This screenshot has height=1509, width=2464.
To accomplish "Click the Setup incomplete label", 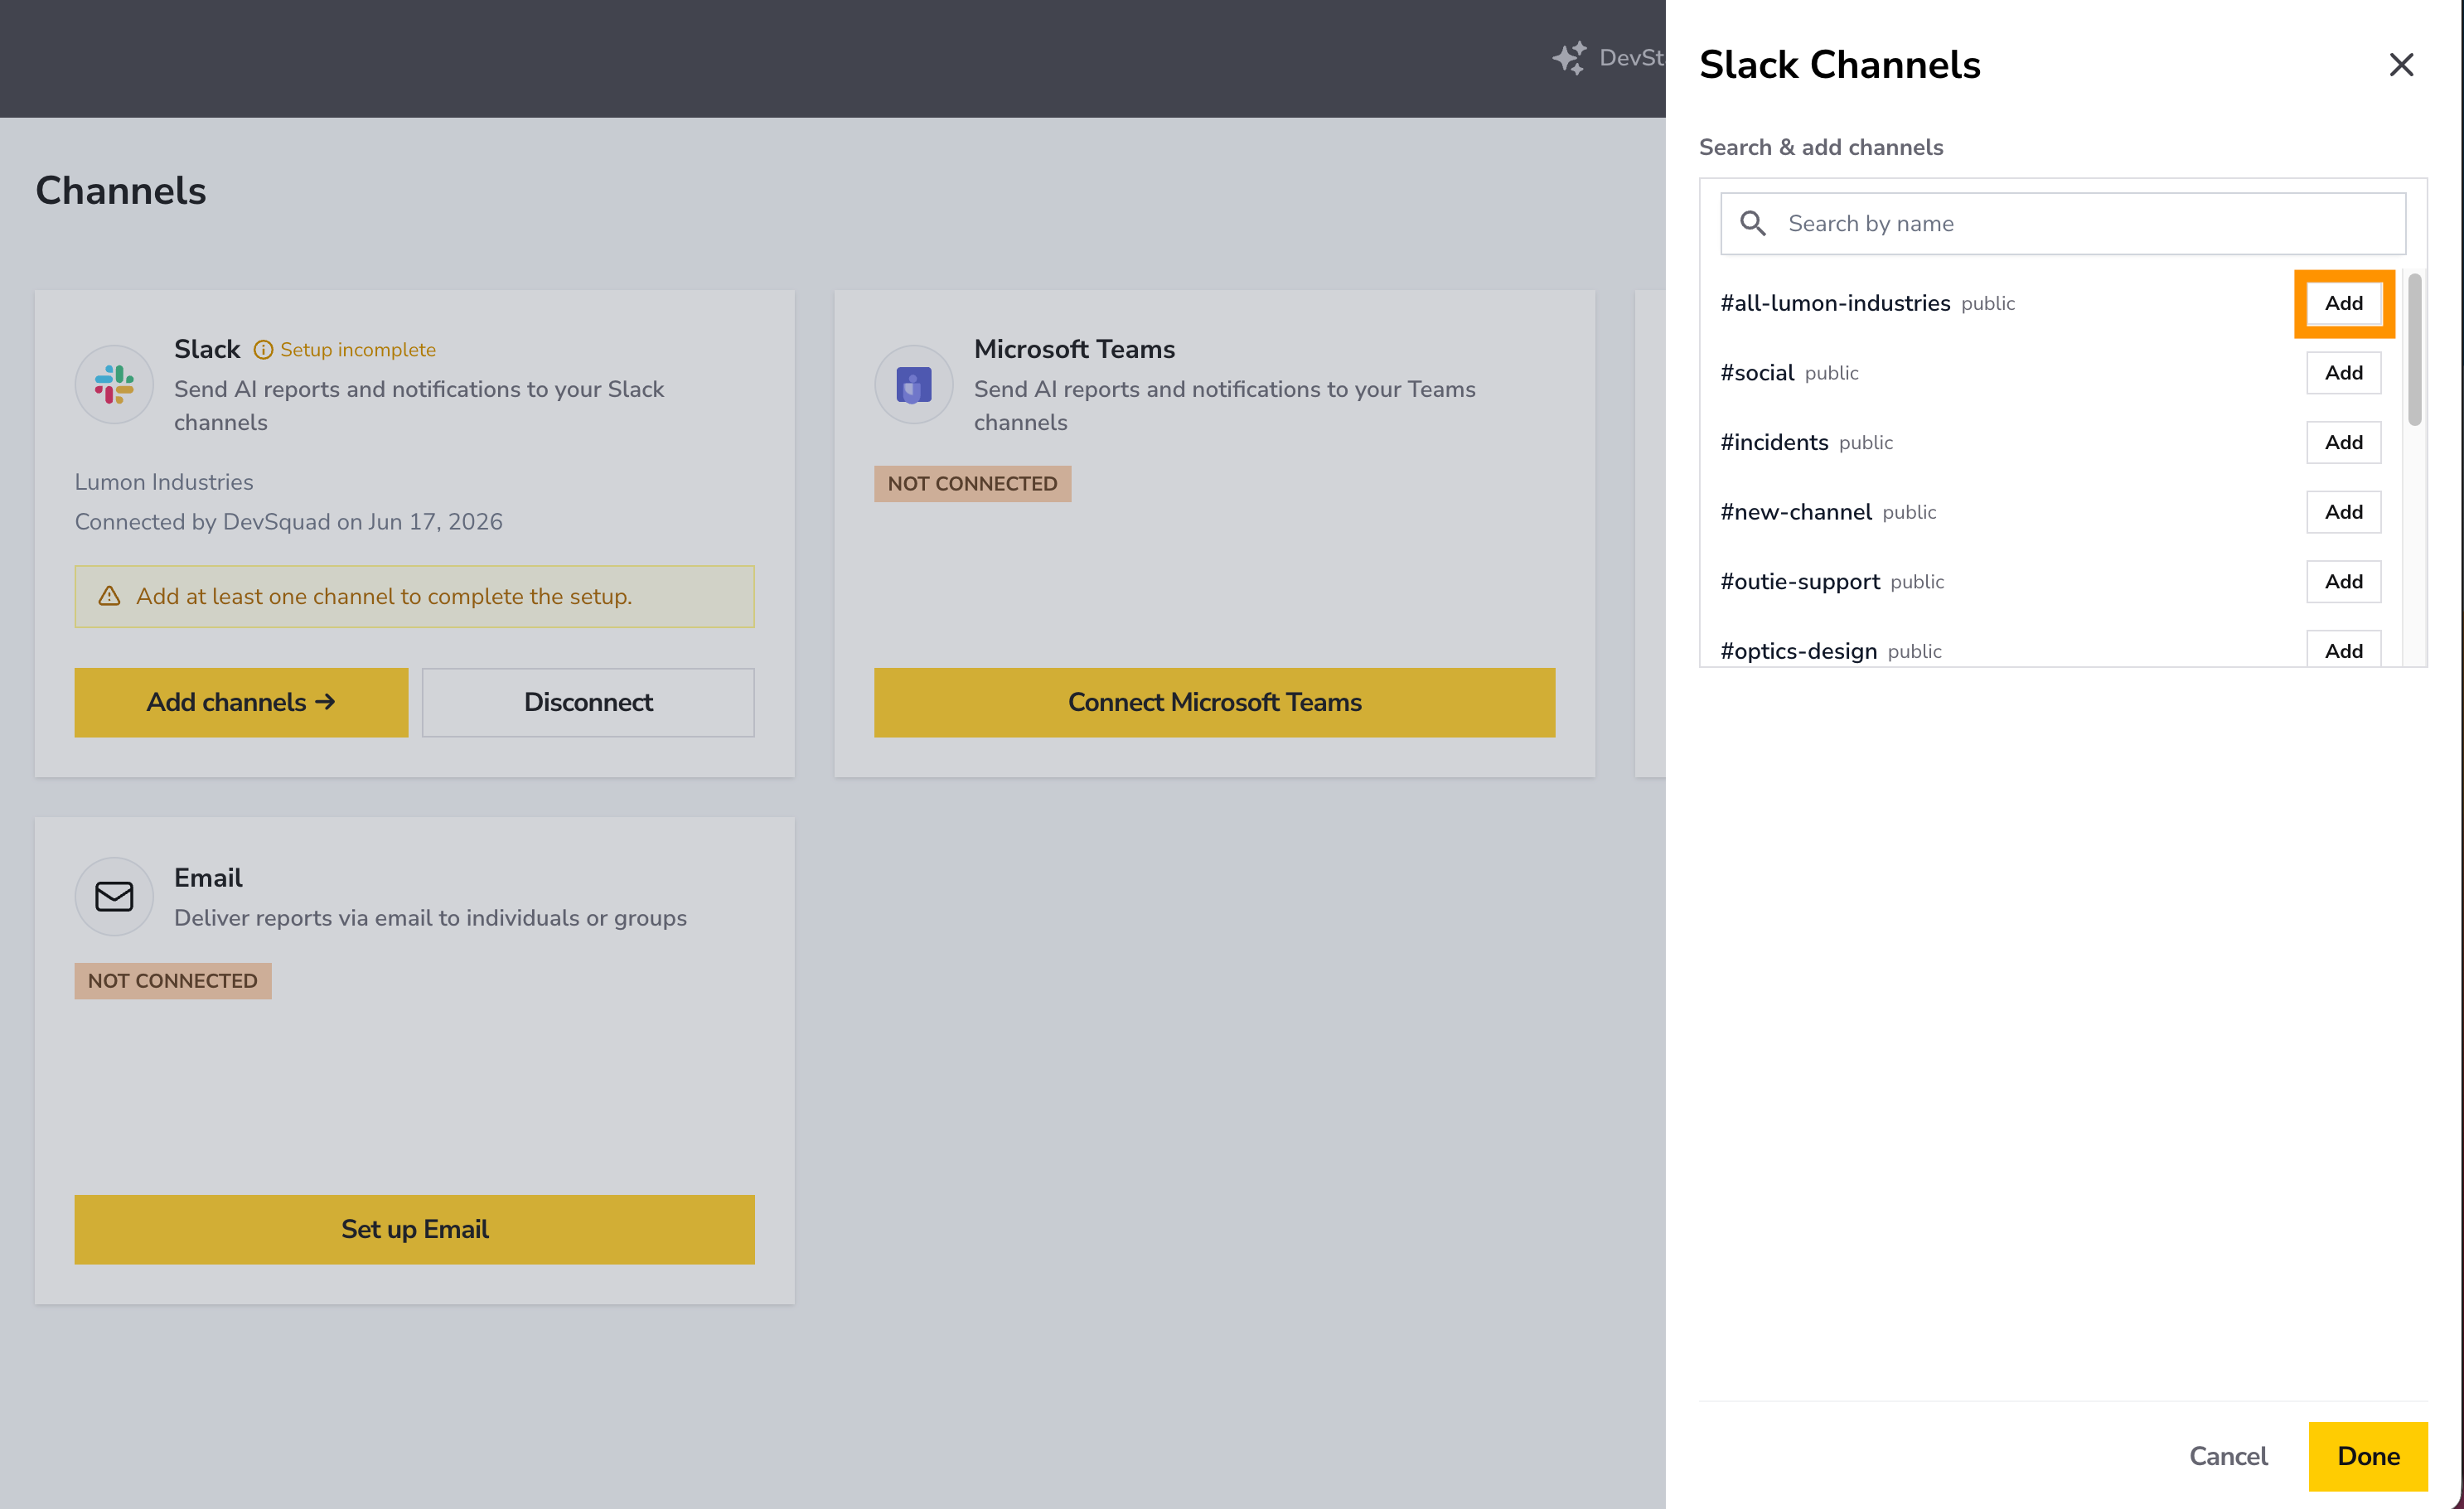I will click(357, 350).
